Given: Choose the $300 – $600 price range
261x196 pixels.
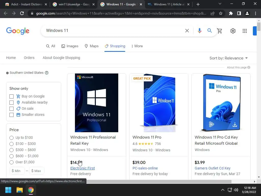Looking at the screenshot, I should (11, 150).
